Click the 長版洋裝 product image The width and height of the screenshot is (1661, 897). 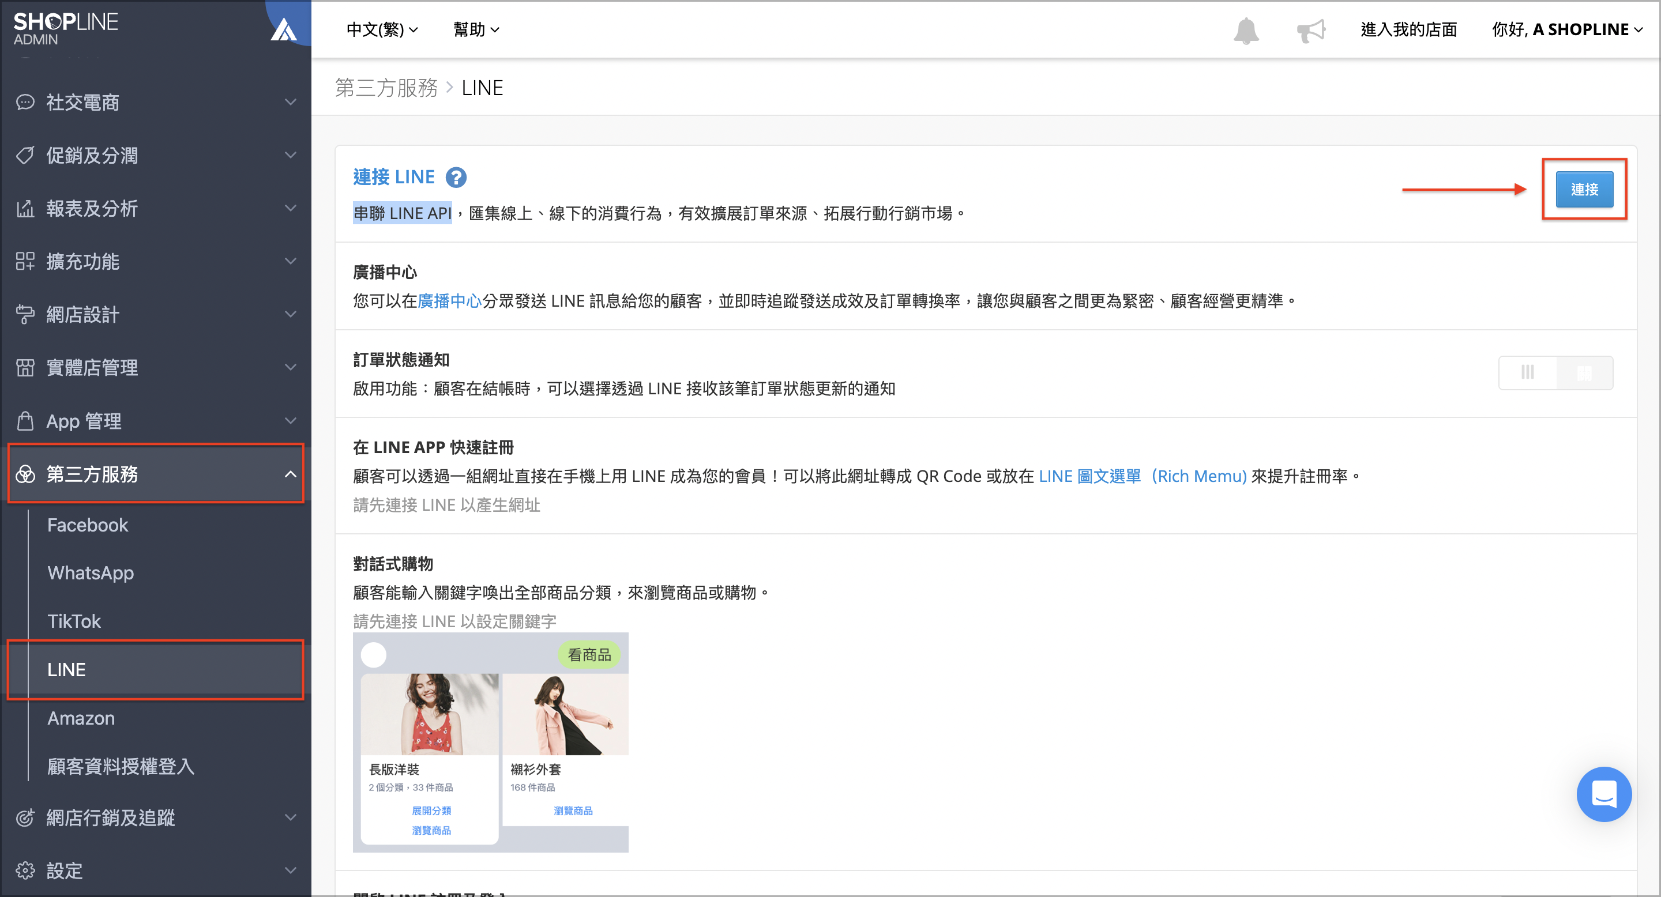point(430,714)
